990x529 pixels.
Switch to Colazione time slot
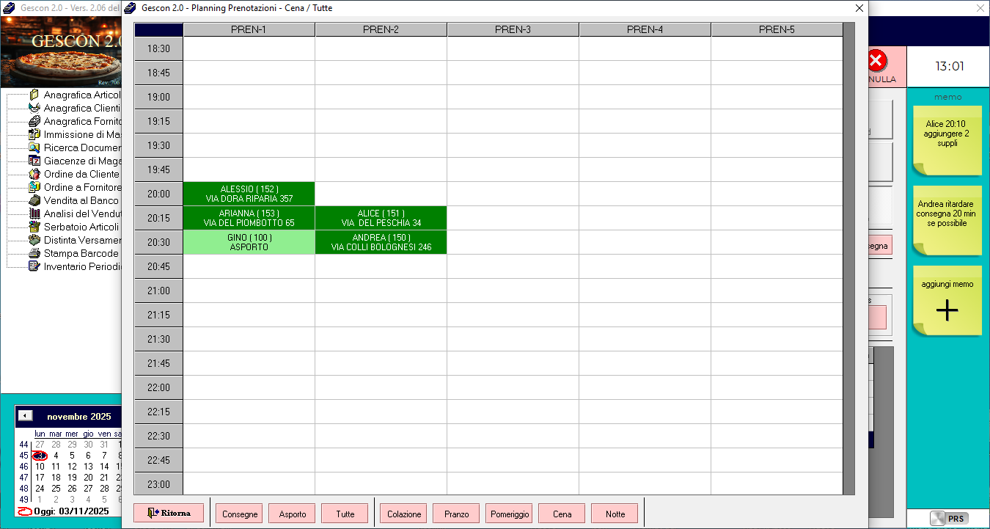click(403, 514)
